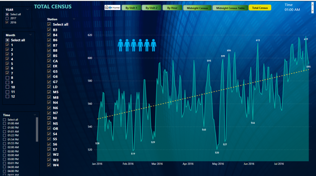Toggle the Time slicer dropdown chevron

click(x=35, y=115)
